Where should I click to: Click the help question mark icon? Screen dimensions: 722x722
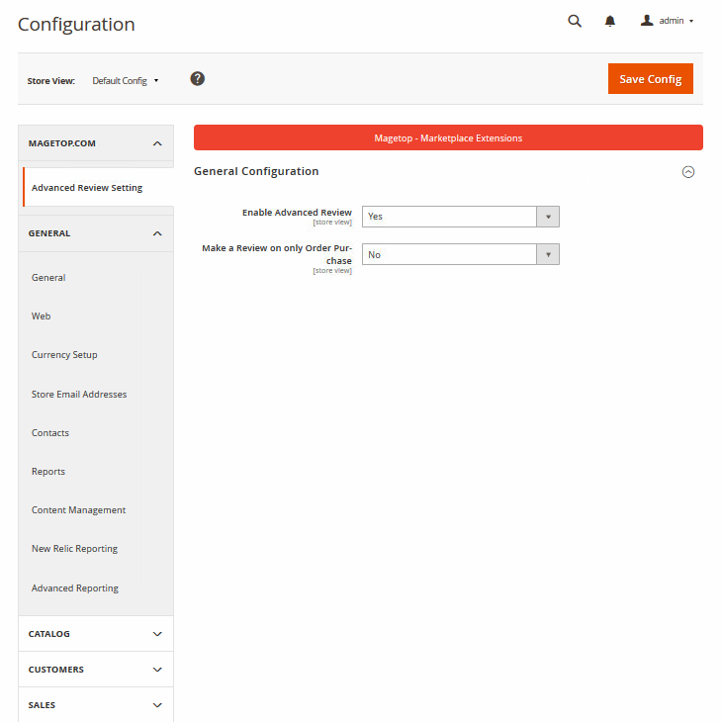(198, 79)
